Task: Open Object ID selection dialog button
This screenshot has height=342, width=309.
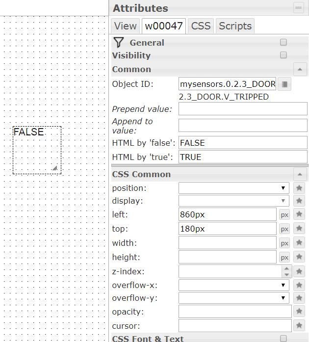Action: coord(285,84)
